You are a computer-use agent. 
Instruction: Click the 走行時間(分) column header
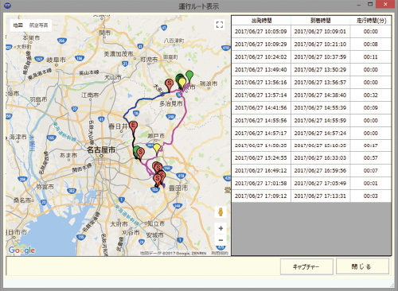coord(371,21)
